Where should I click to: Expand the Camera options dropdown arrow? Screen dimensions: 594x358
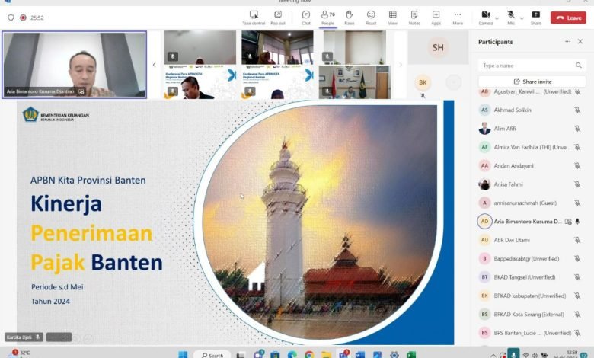pyautogui.click(x=497, y=18)
